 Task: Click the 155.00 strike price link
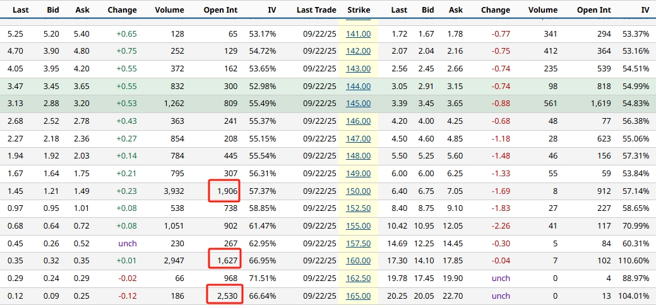coord(358,225)
